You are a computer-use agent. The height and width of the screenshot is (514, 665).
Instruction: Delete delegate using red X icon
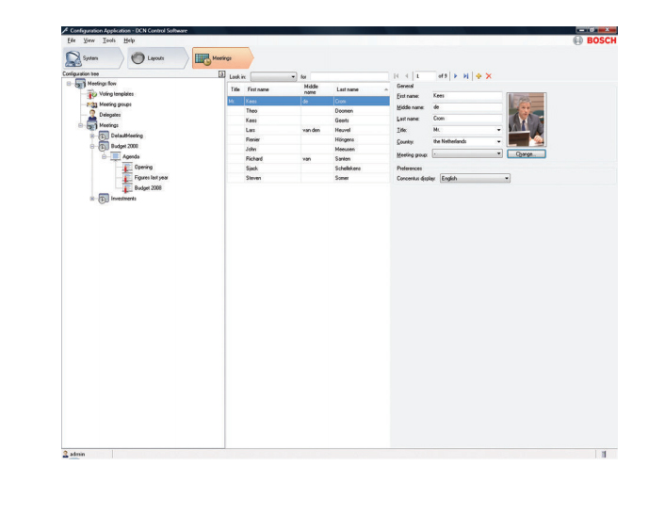(x=489, y=74)
